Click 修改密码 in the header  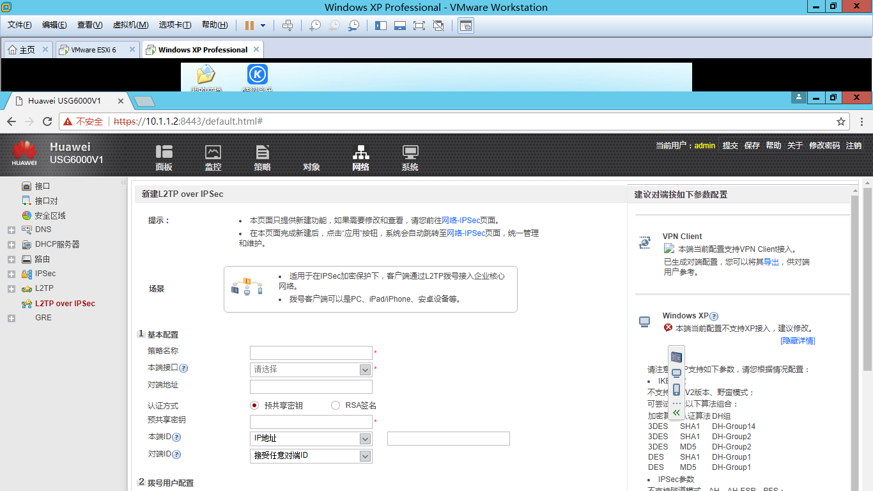824,146
